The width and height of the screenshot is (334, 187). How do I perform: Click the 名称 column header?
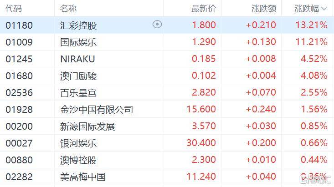(x=68, y=9)
